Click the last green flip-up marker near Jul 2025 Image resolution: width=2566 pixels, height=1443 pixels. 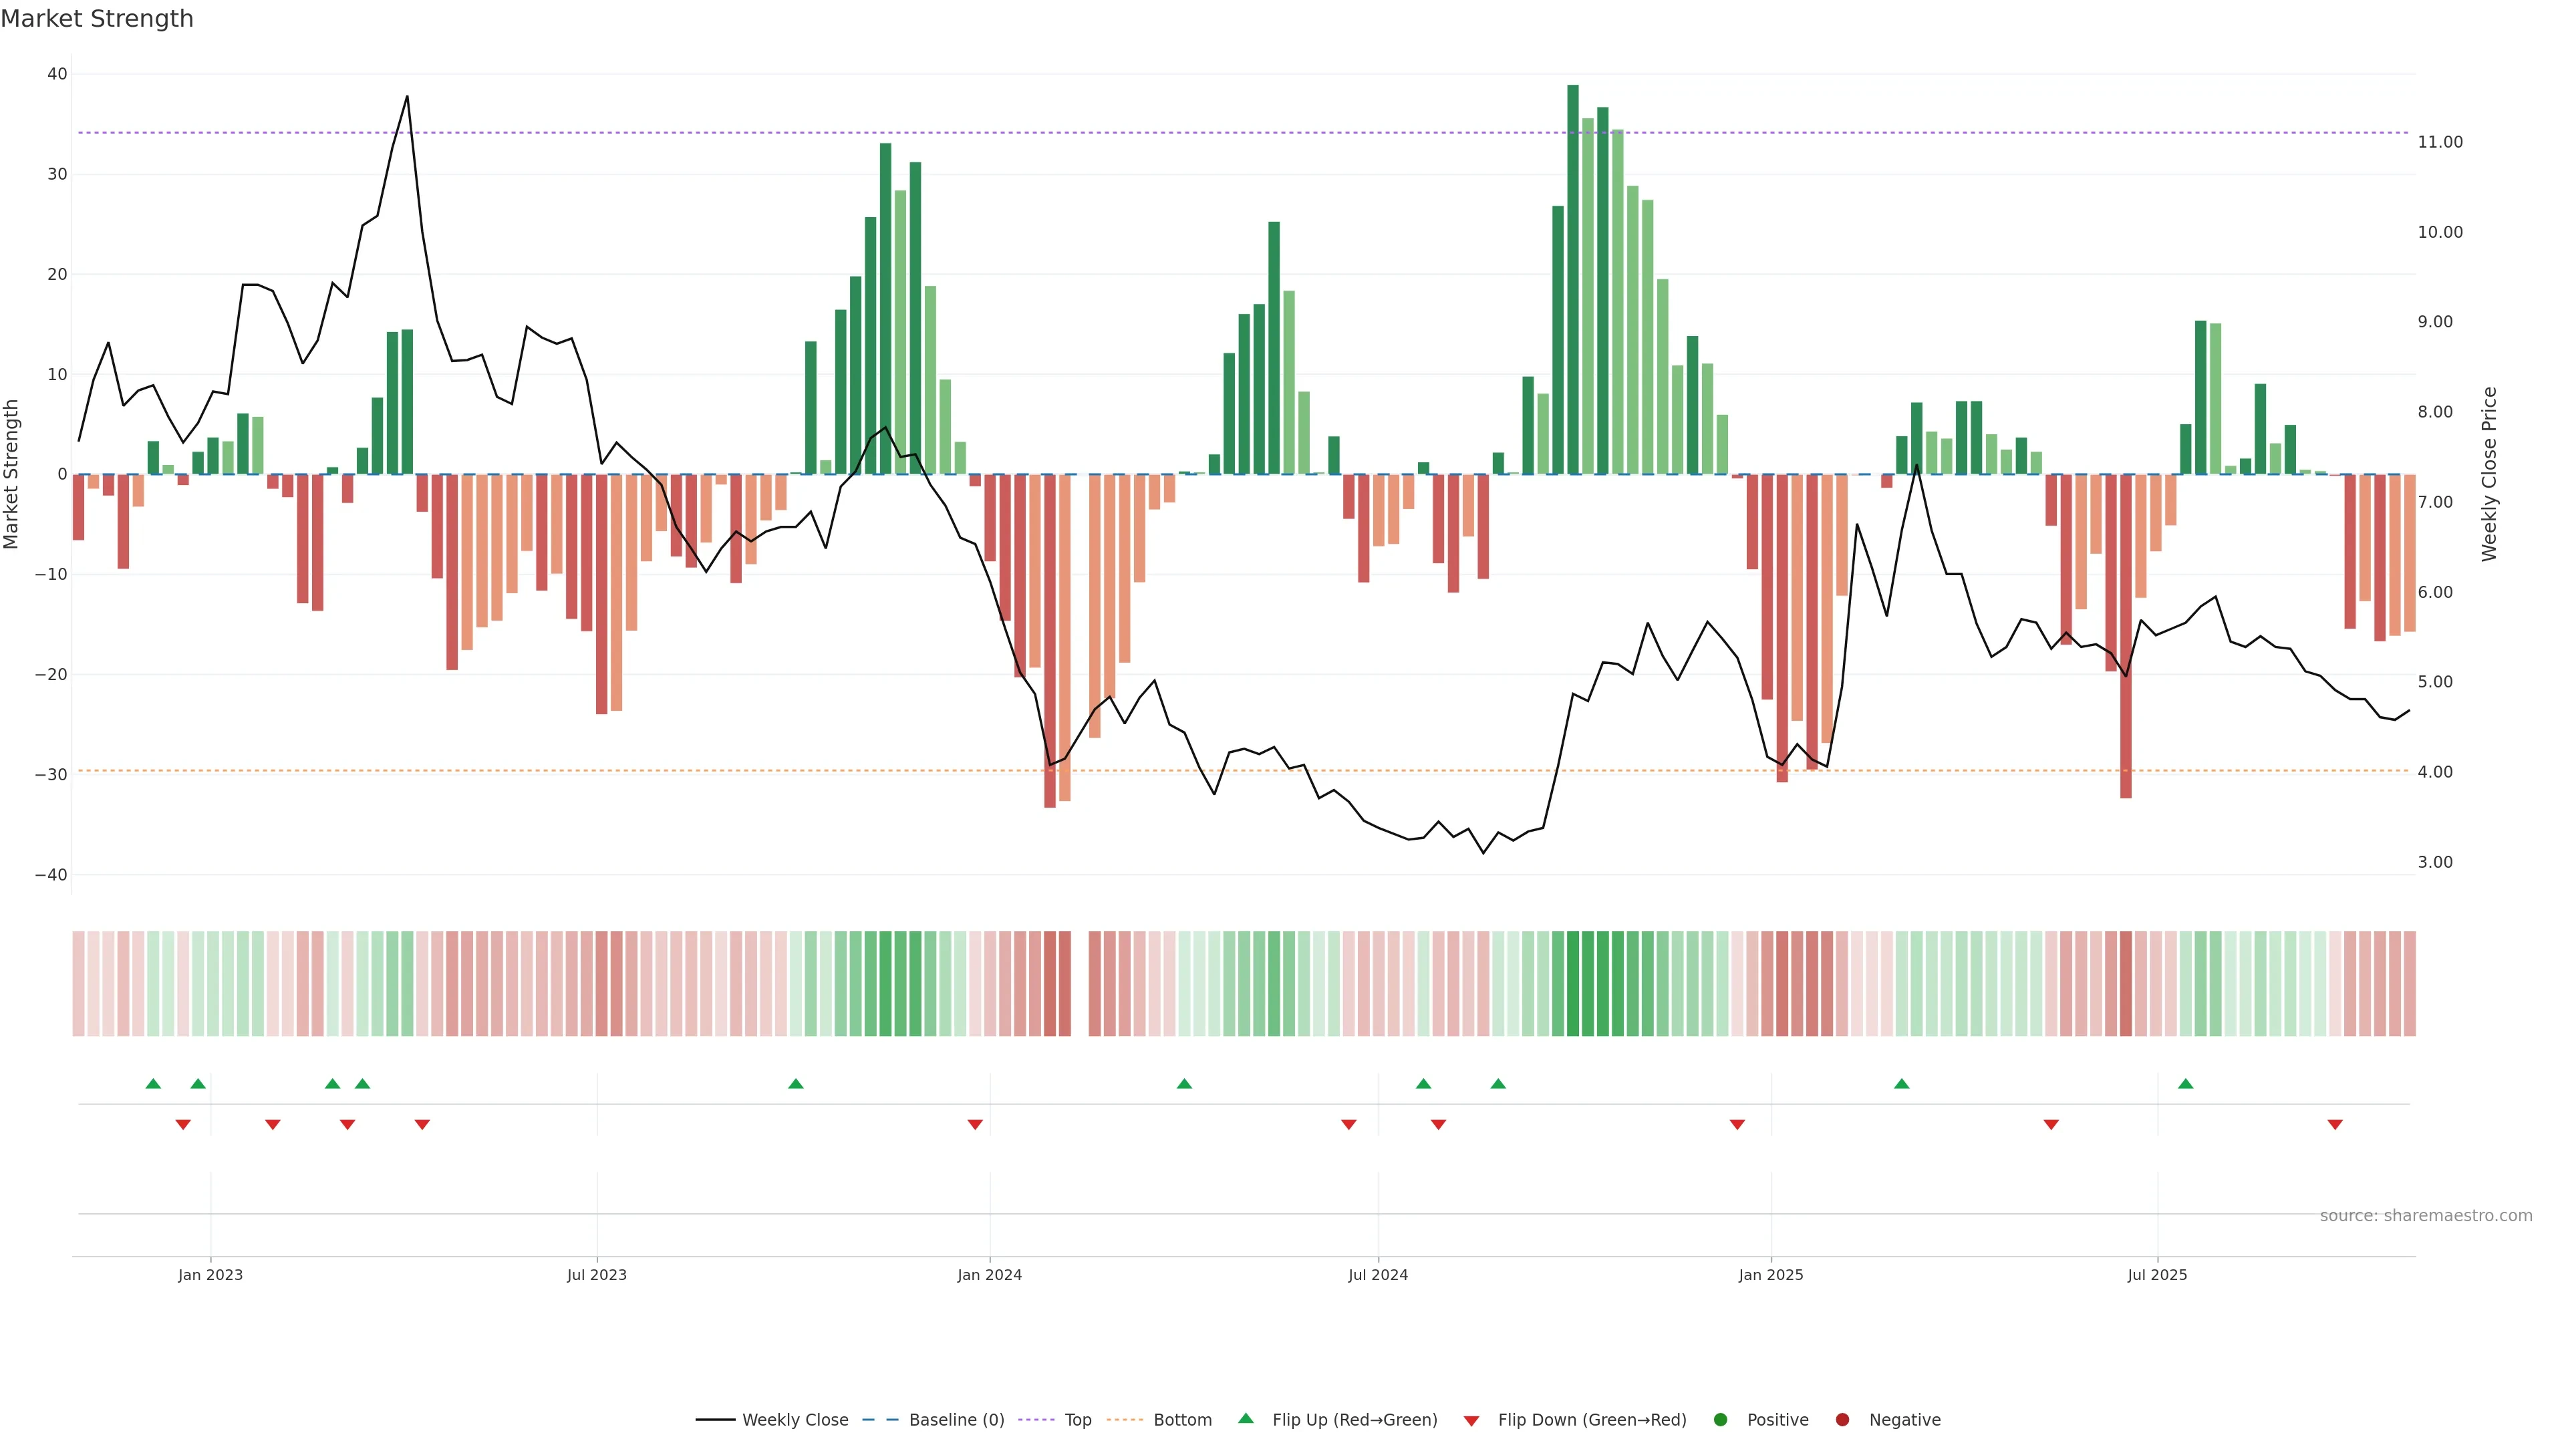[2184, 1084]
